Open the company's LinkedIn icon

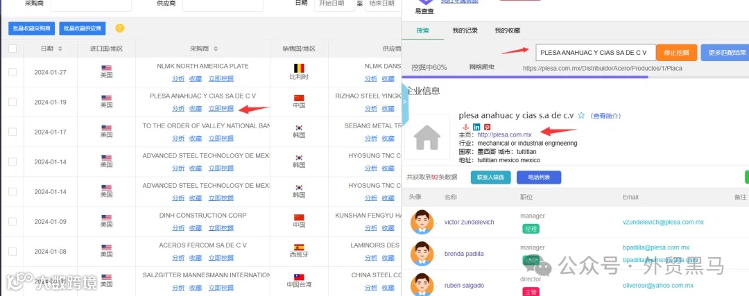point(476,127)
